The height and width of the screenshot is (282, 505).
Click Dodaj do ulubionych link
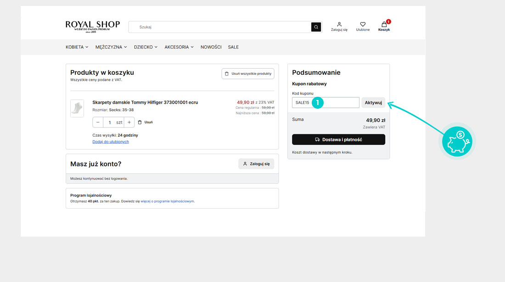(x=111, y=142)
